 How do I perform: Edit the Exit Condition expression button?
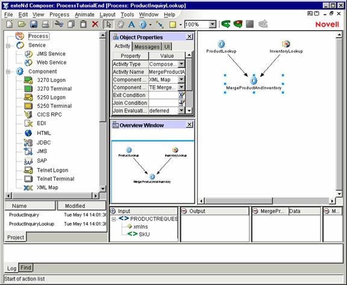pos(181,95)
